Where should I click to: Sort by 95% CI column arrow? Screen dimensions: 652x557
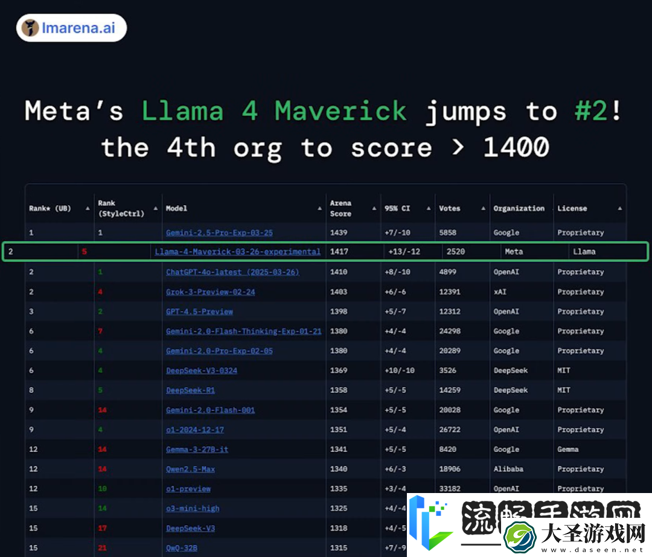click(x=429, y=208)
